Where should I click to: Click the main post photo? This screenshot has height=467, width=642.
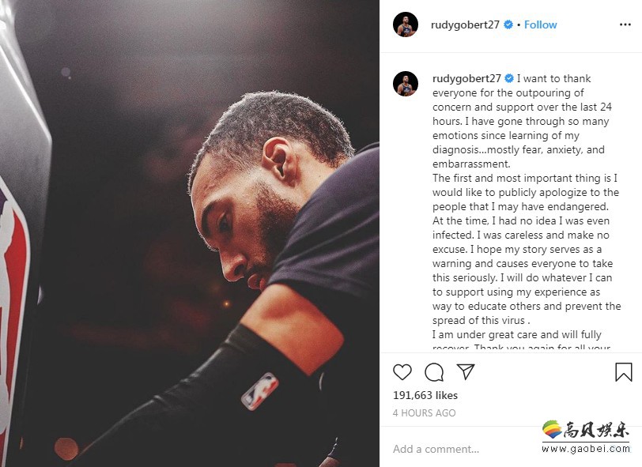tap(190, 233)
